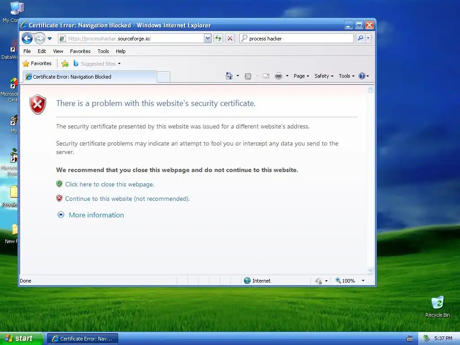This screenshot has height=345, width=460.
Task: Open the Favorites menu
Action: coord(80,51)
